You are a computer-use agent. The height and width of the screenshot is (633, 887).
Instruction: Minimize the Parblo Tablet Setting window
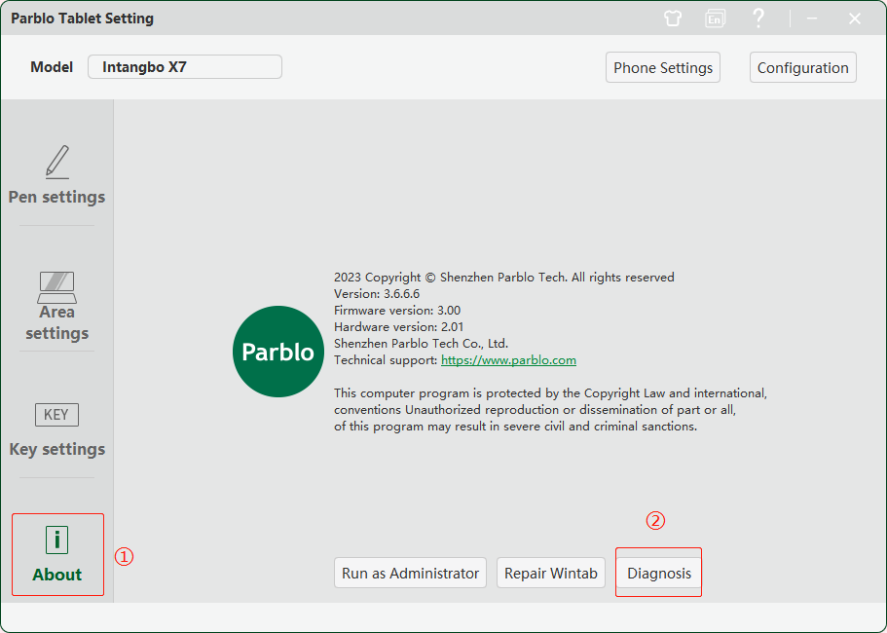click(812, 19)
